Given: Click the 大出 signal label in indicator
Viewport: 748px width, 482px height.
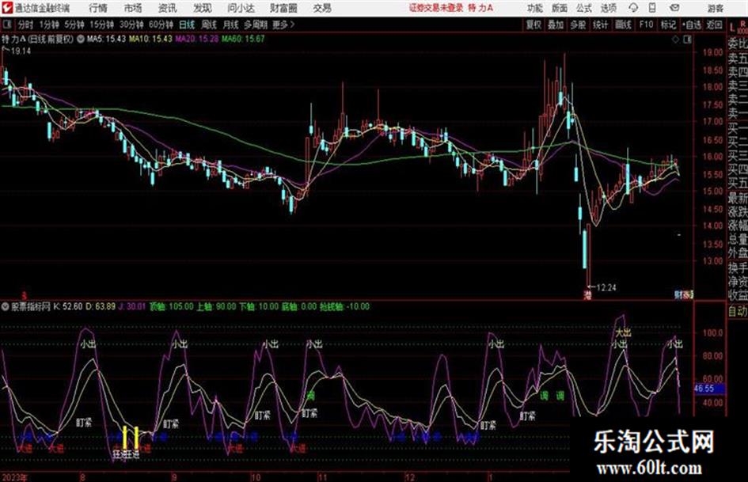Looking at the screenshot, I should 622,332.
